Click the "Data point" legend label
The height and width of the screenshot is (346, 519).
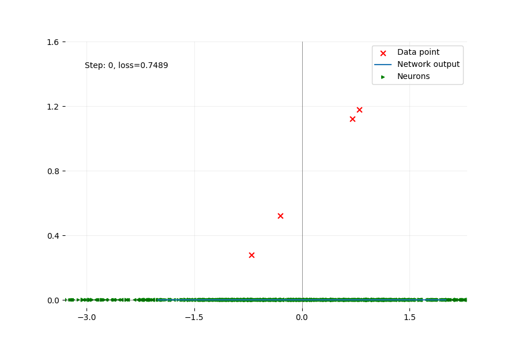pos(418,52)
